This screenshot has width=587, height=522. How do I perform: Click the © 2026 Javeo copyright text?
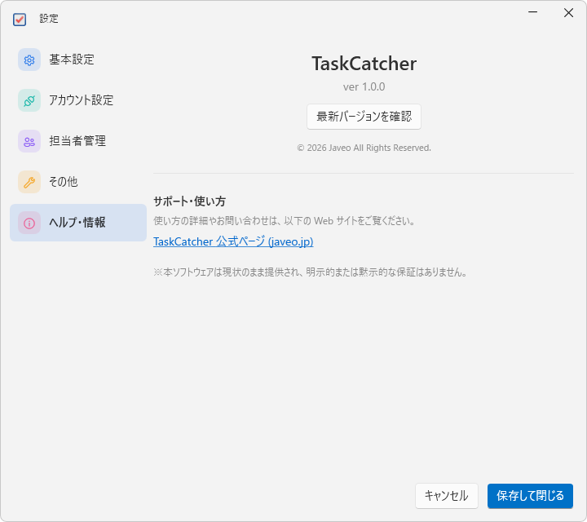tap(364, 148)
